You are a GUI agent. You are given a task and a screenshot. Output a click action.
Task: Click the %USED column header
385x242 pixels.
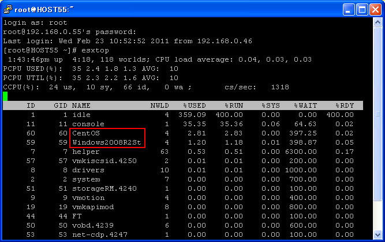point(195,105)
